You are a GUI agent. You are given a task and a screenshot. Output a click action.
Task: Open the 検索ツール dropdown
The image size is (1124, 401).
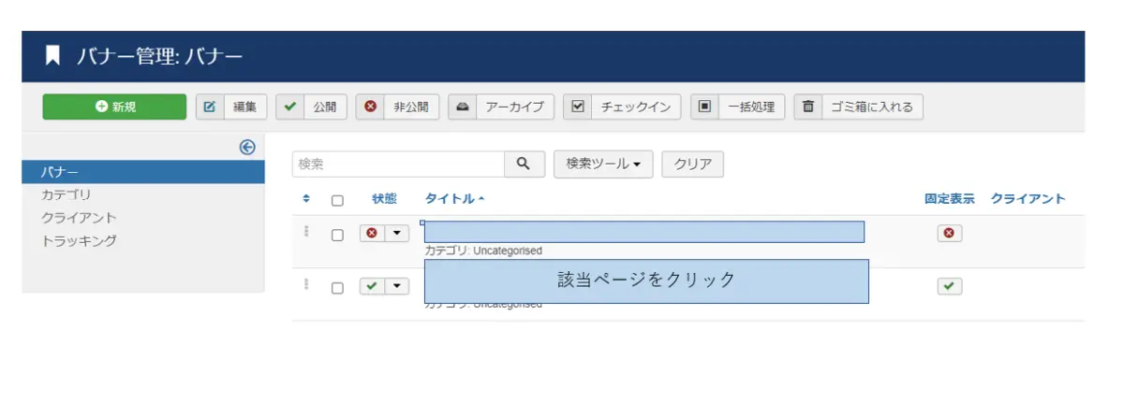tap(603, 165)
